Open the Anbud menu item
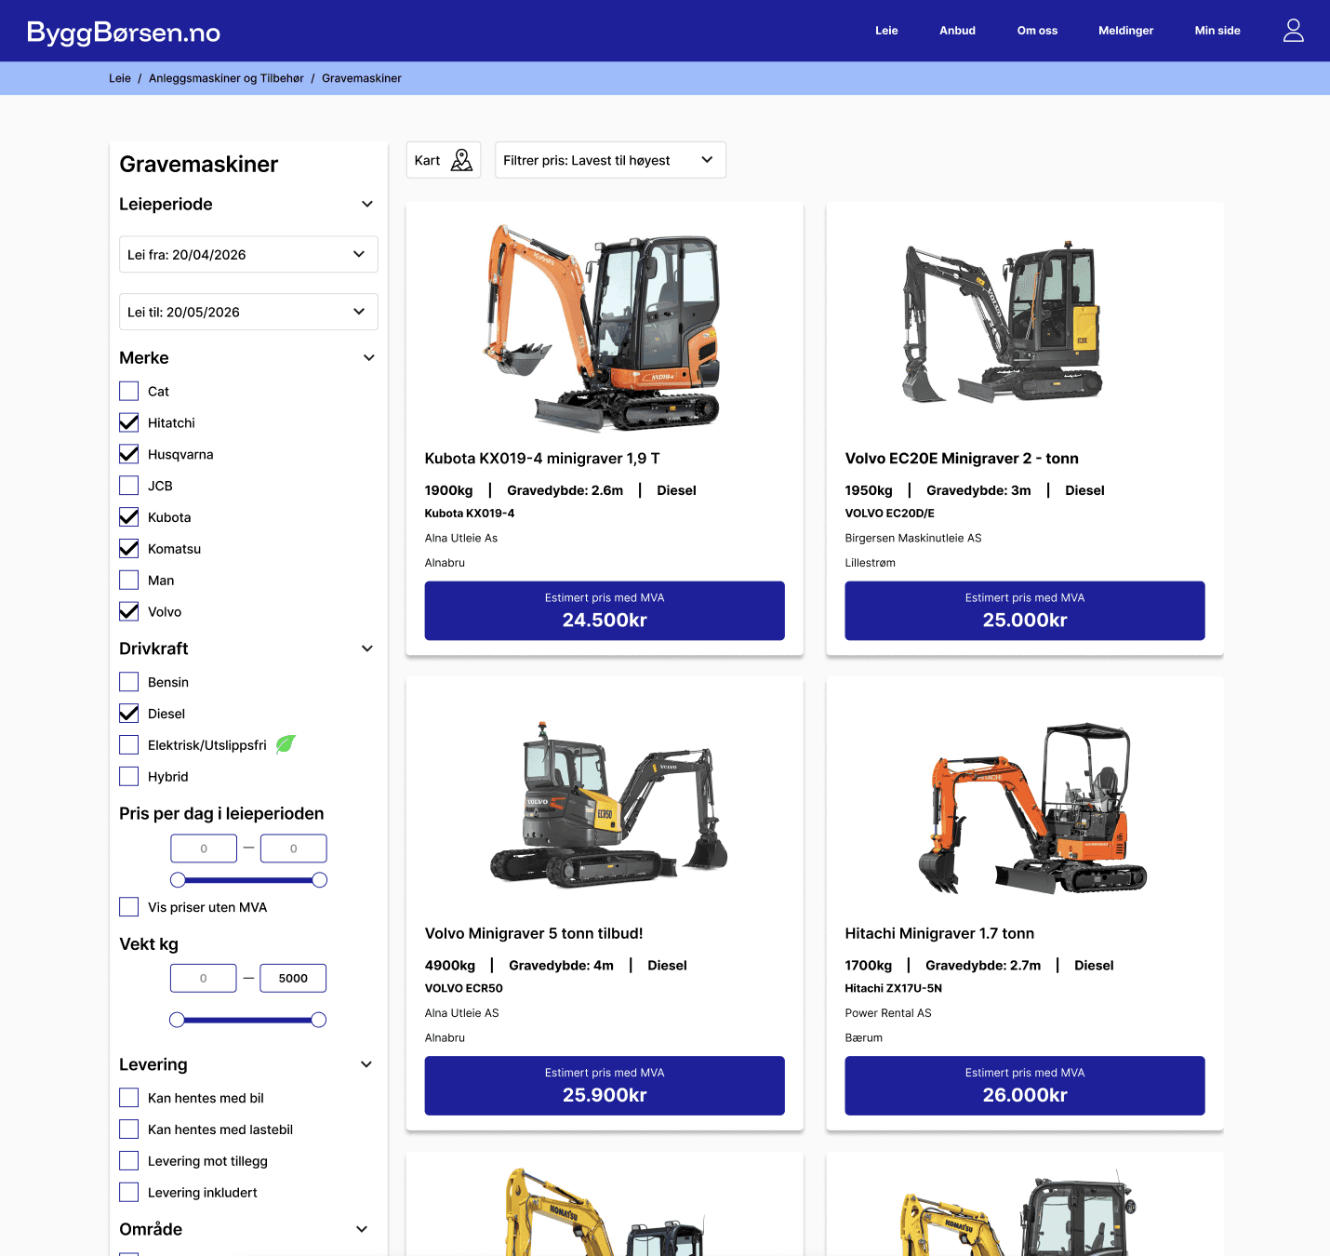This screenshot has height=1256, width=1330. pyautogui.click(x=957, y=31)
